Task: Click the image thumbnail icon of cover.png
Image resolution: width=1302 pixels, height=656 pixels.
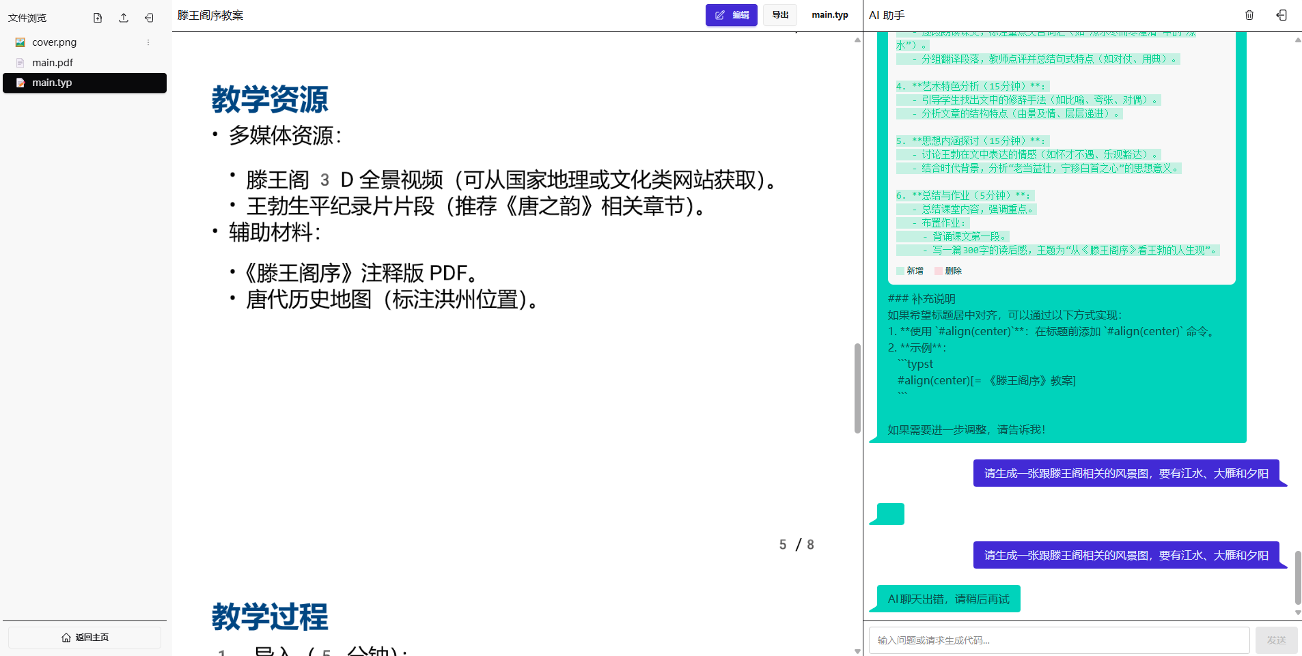Action: click(x=19, y=42)
